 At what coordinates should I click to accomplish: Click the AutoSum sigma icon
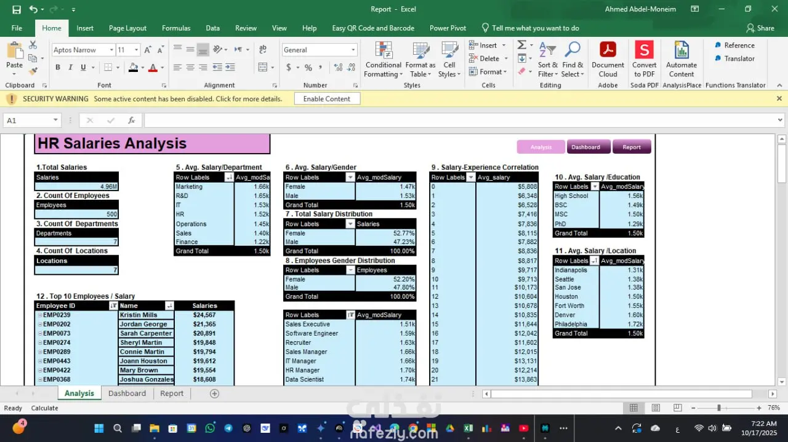click(521, 45)
